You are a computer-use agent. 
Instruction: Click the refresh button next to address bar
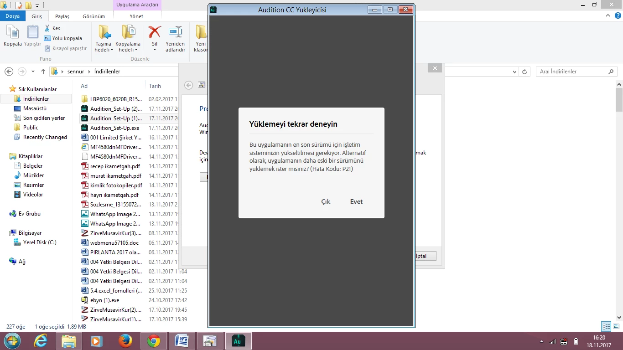click(524, 72)
